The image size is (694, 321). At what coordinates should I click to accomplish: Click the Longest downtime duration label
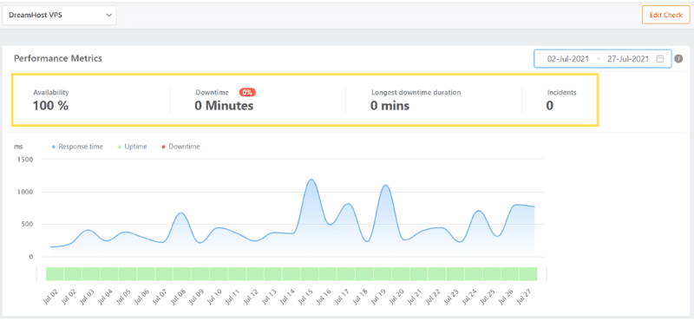[416, 93]
